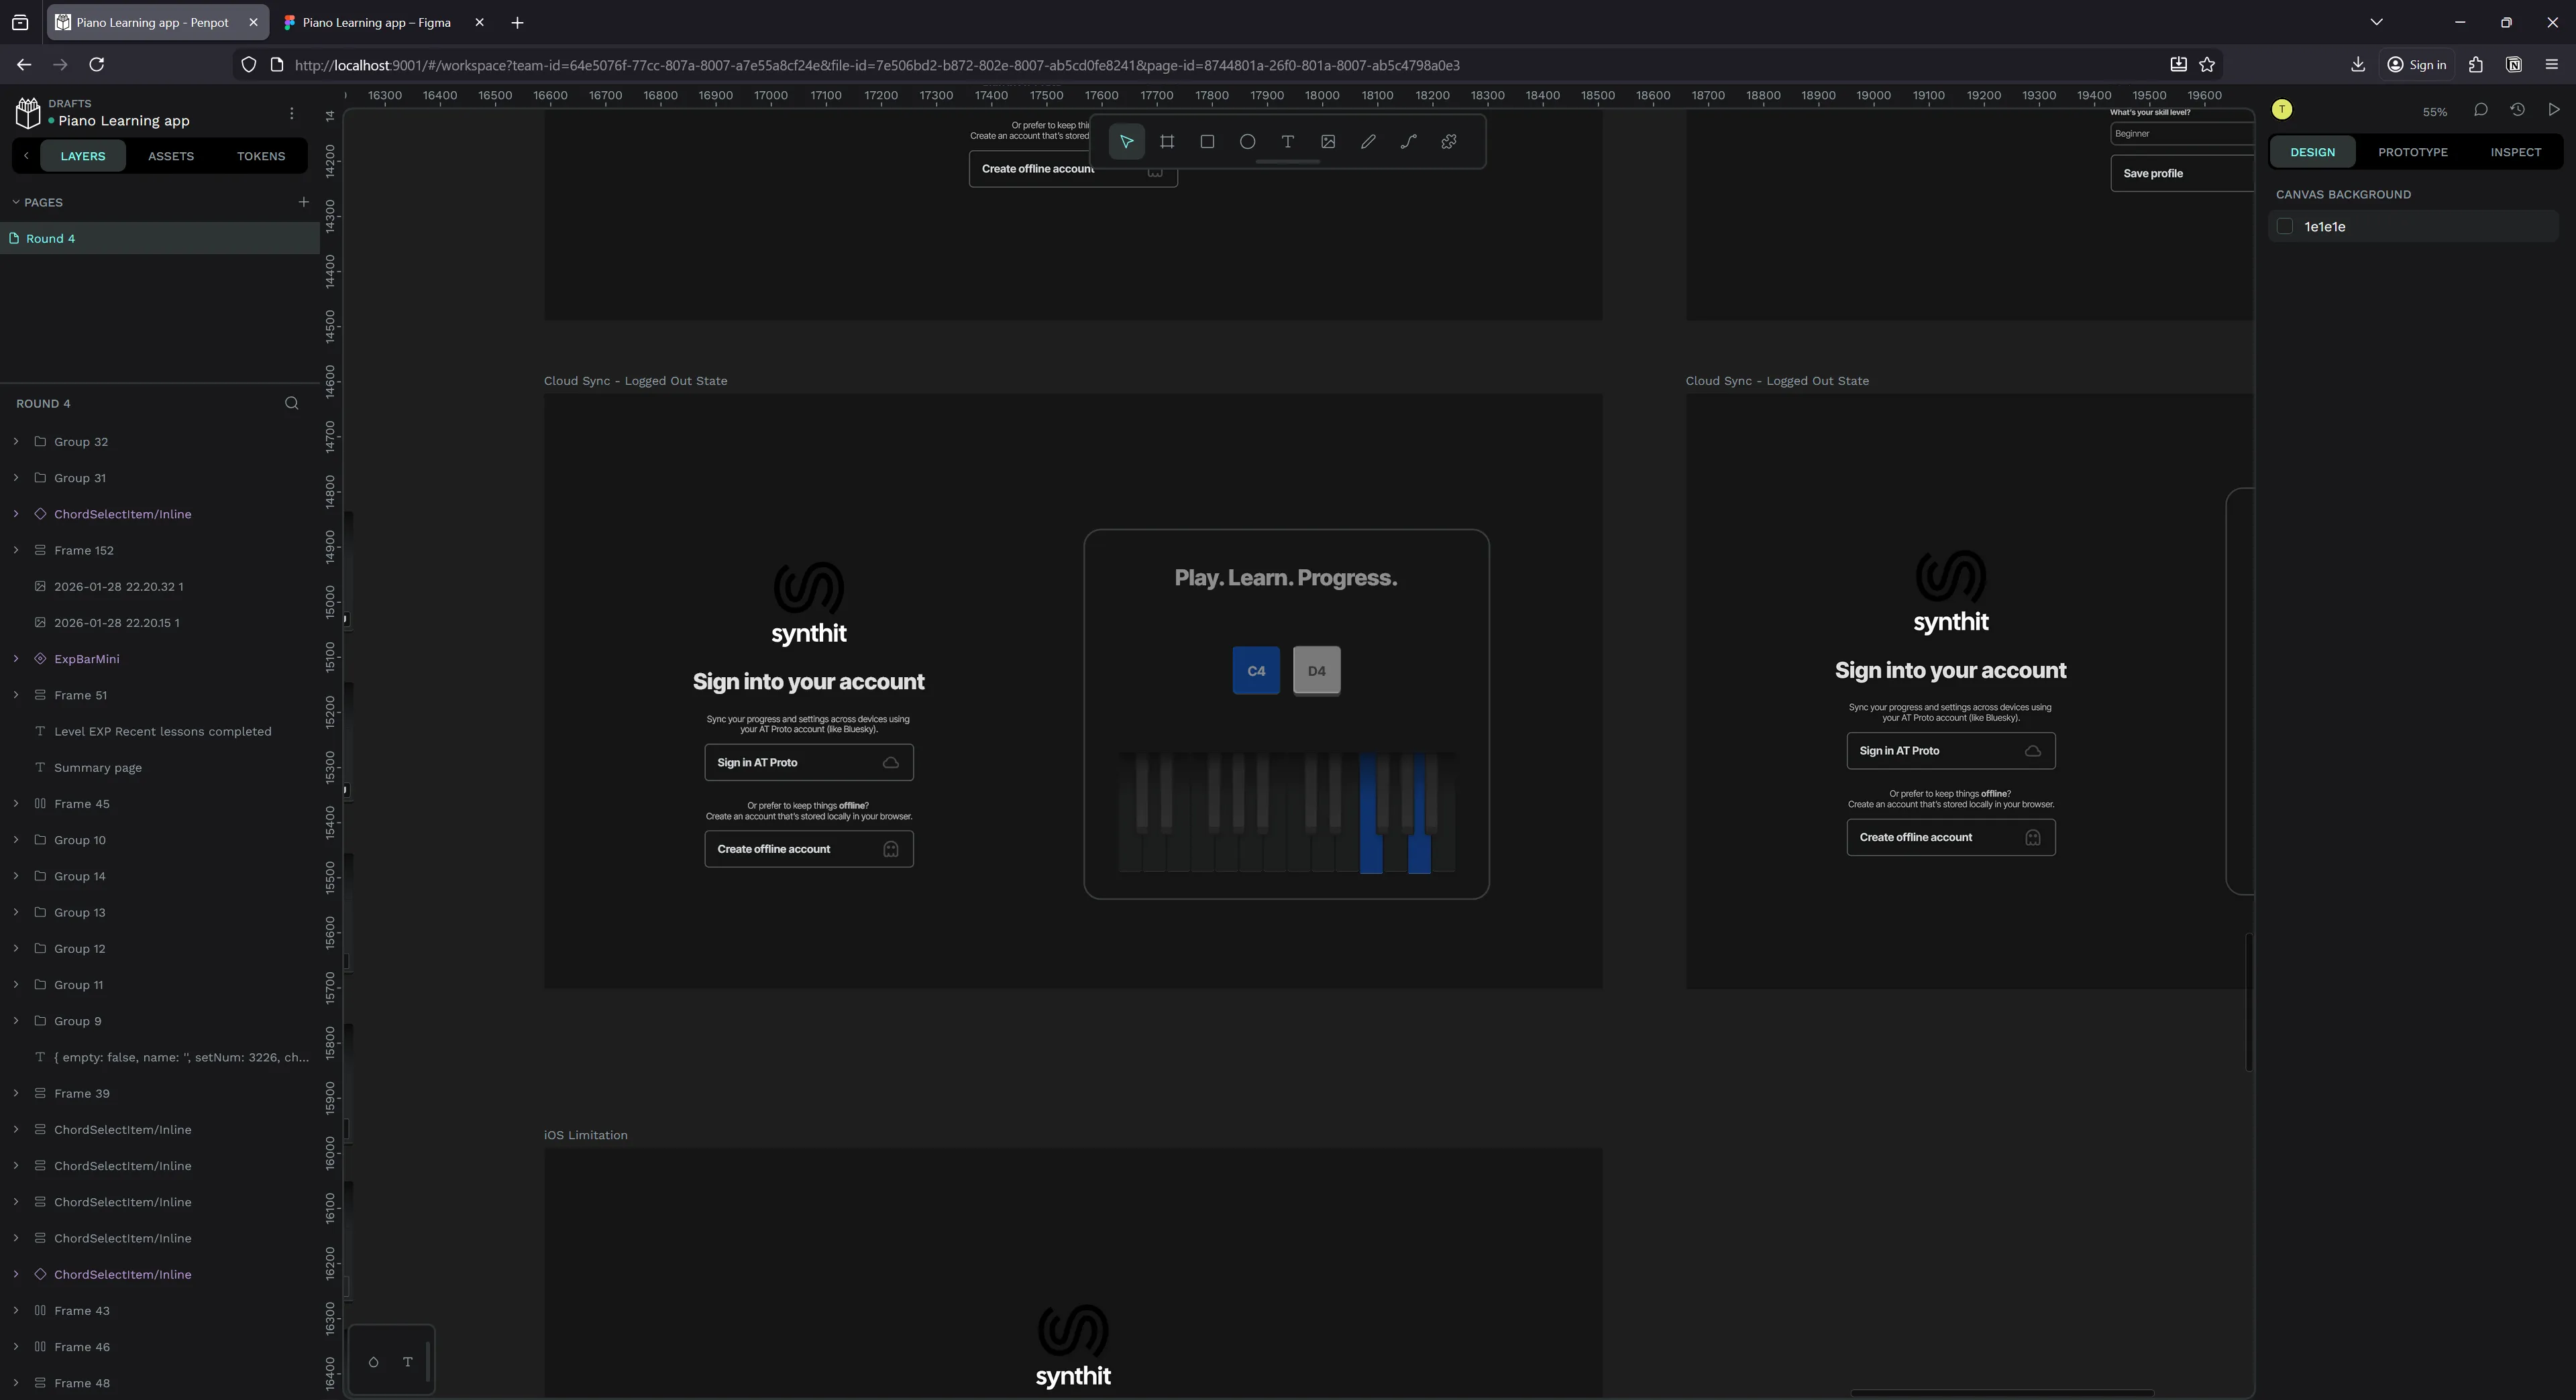The width and height of the screenshot is (2576, 1400).
Task: Switch to the Prototype tab
Action: [2412, 152]
